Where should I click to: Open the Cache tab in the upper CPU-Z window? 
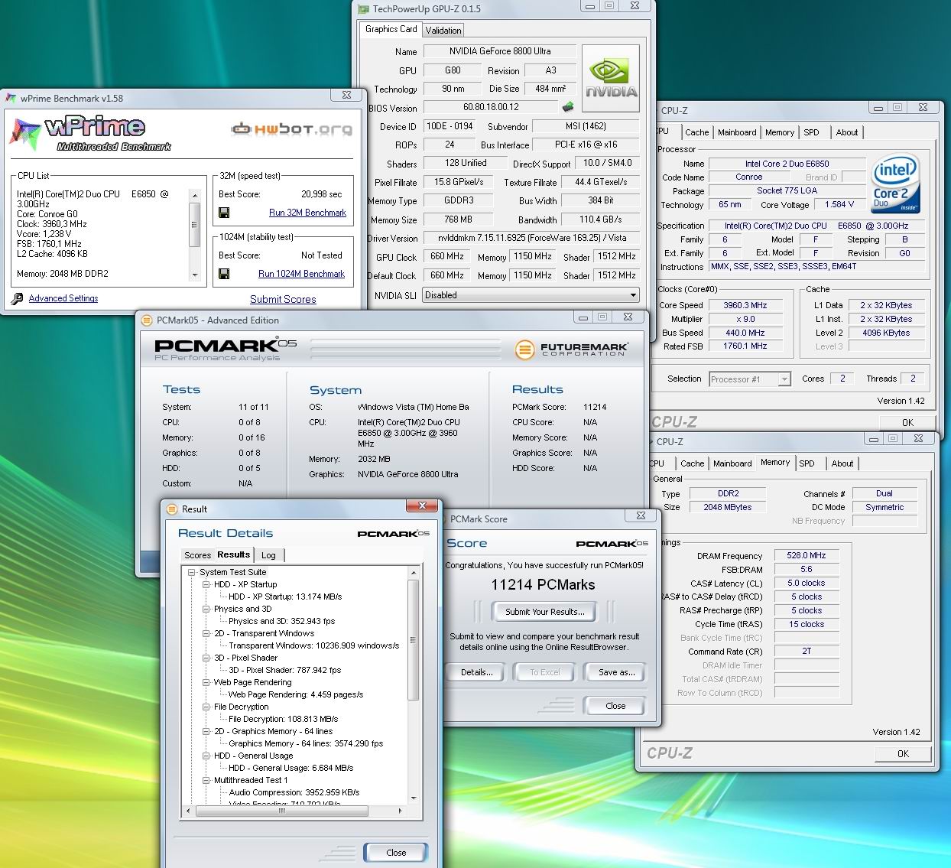pos(696,132)
